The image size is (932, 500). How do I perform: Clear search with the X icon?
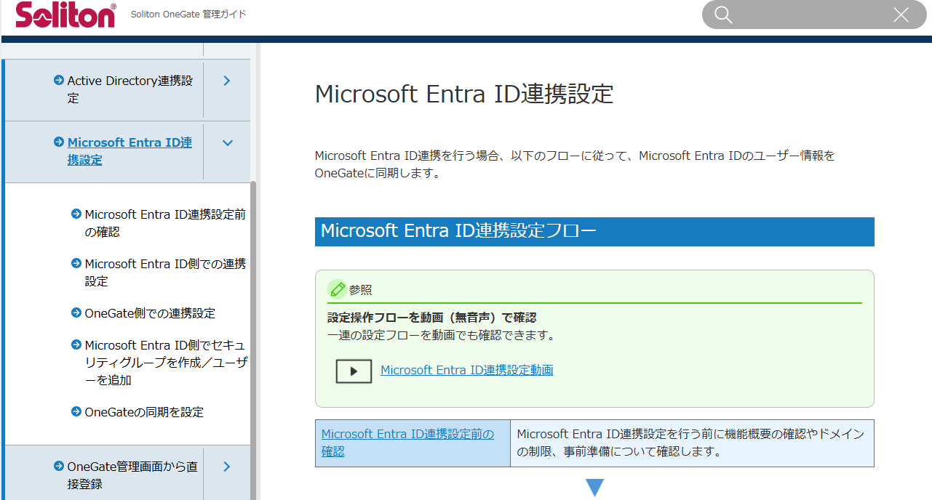coord(901,15)
